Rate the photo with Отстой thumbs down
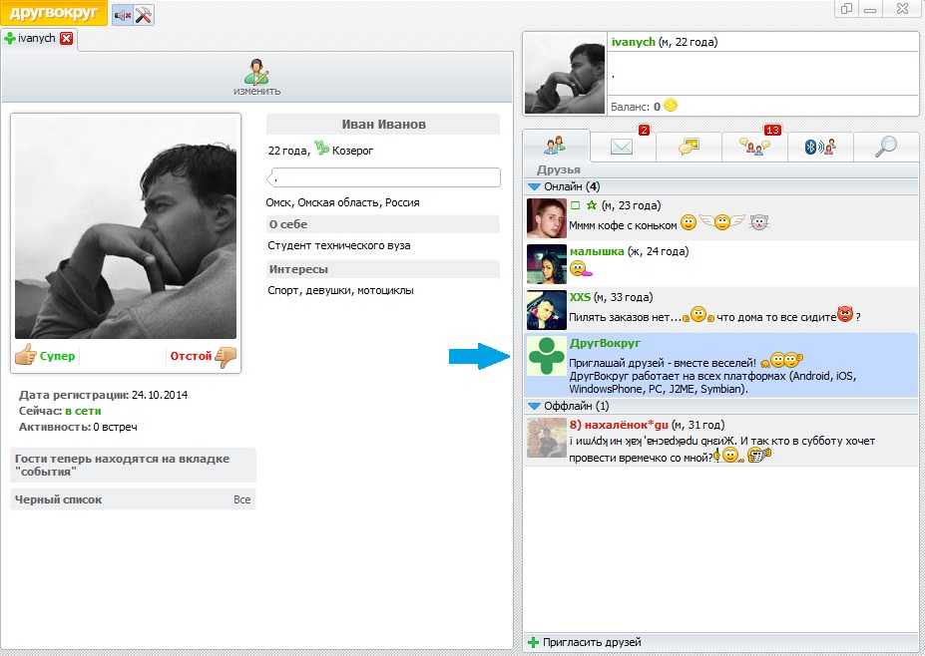Viewport: 925px width, 656px height. pyautogui.click(x=204, y=356)
